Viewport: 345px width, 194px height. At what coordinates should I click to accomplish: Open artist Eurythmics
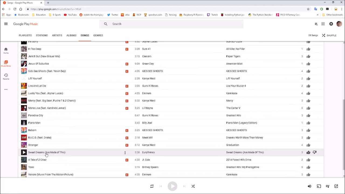click(149, 152)
